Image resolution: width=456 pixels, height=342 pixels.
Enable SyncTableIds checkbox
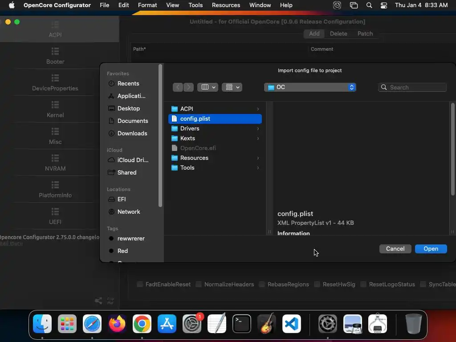pyautogui.click(x=423, y=284)
